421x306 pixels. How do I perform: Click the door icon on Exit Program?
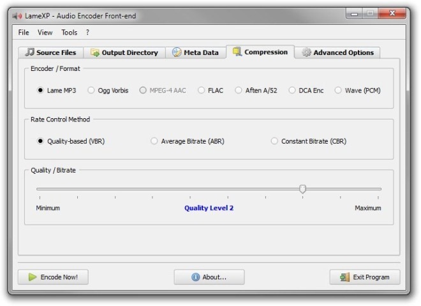[x=344, y=277]
